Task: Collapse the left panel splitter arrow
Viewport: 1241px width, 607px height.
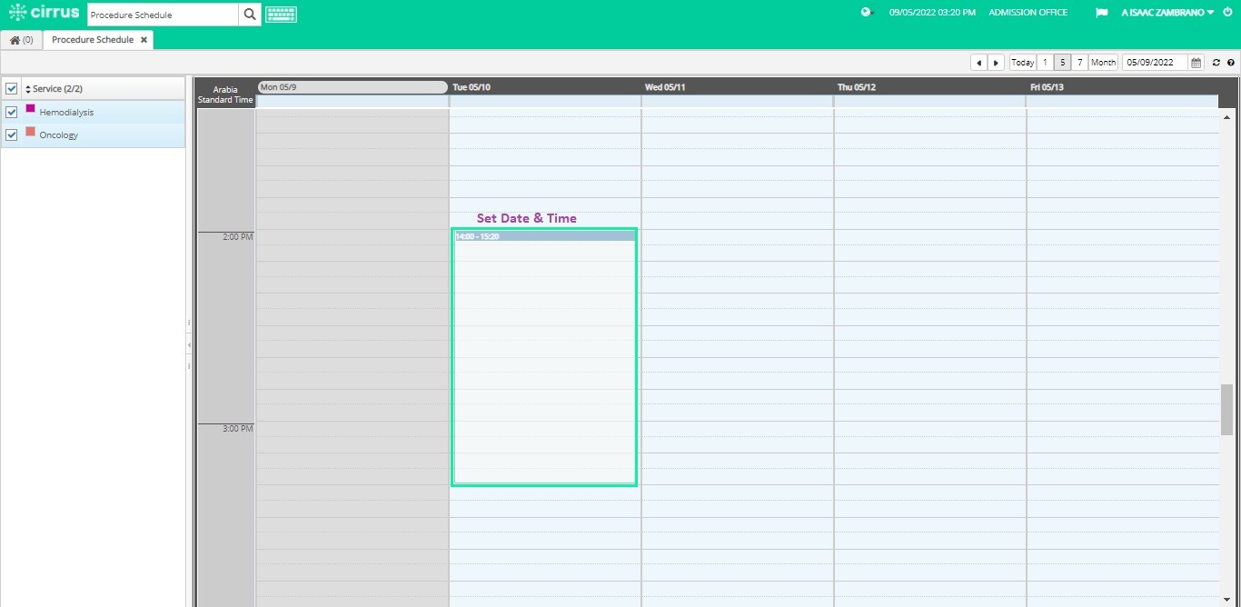Action: tap(189, 345)
